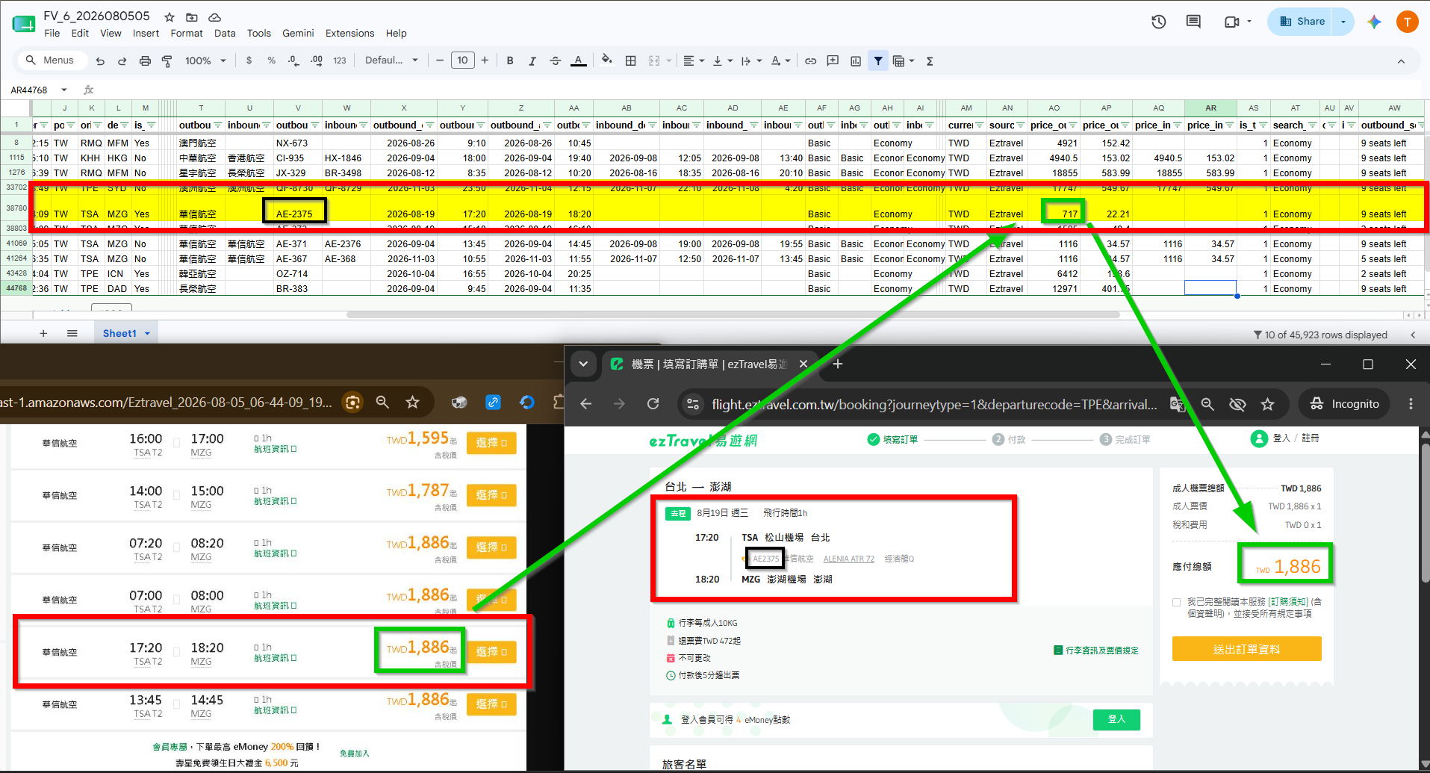
Task: Insert a chart from the Sheets toolbar
Action: tap(856, 61)
